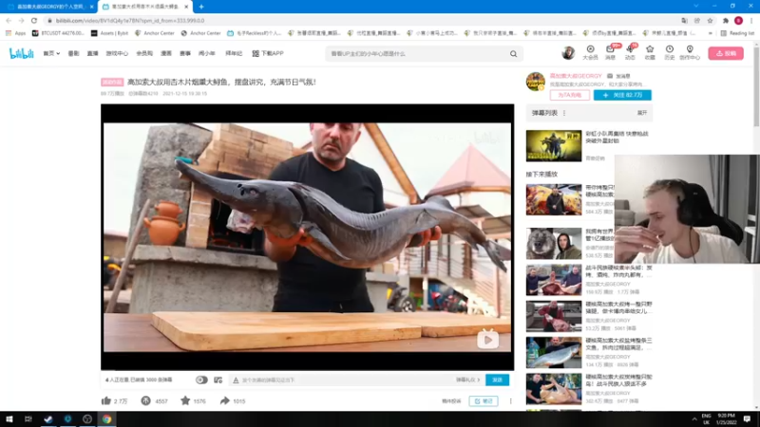
Task: Open the wolf and man video thumbnail
Action: 554,244
